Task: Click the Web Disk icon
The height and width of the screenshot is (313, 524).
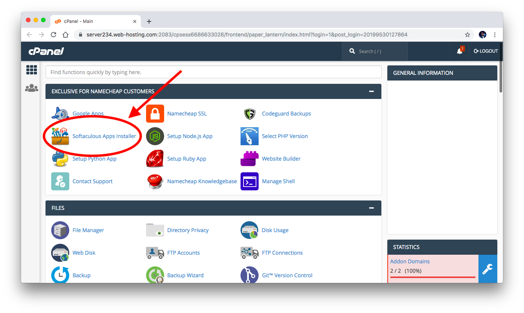Action: click(x=60, y=253)
